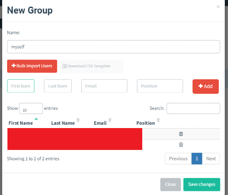
Task: Save changes to the new group
Action: [202, 184]
